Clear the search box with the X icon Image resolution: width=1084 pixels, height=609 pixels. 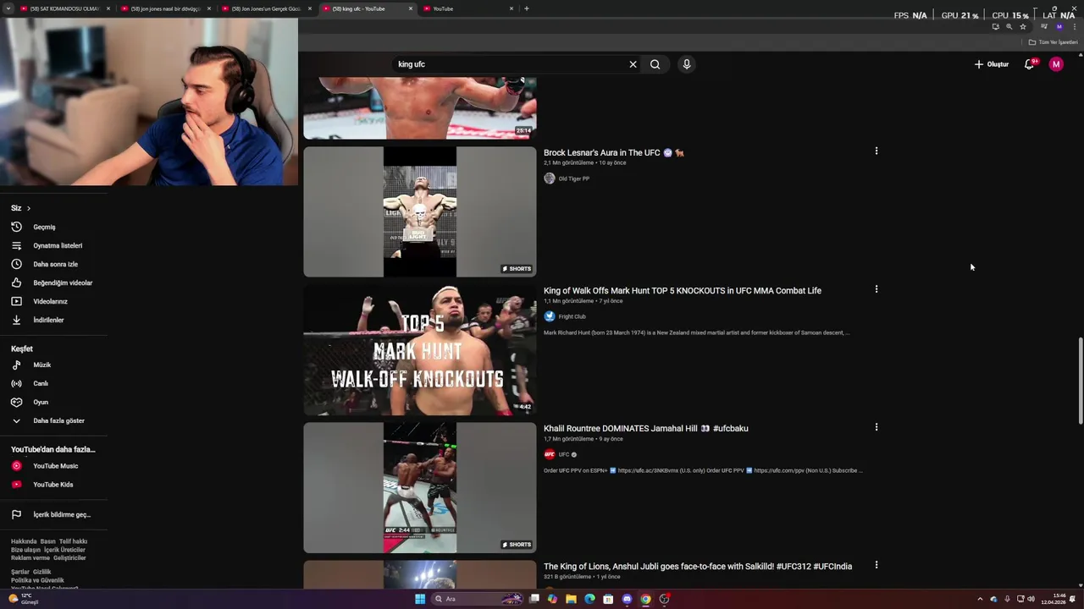click(633, 64)
